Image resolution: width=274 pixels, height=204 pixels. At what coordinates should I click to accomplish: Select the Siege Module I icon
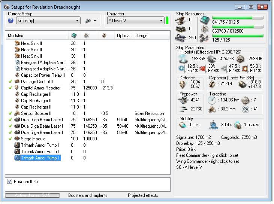click(x=17, y=139)
